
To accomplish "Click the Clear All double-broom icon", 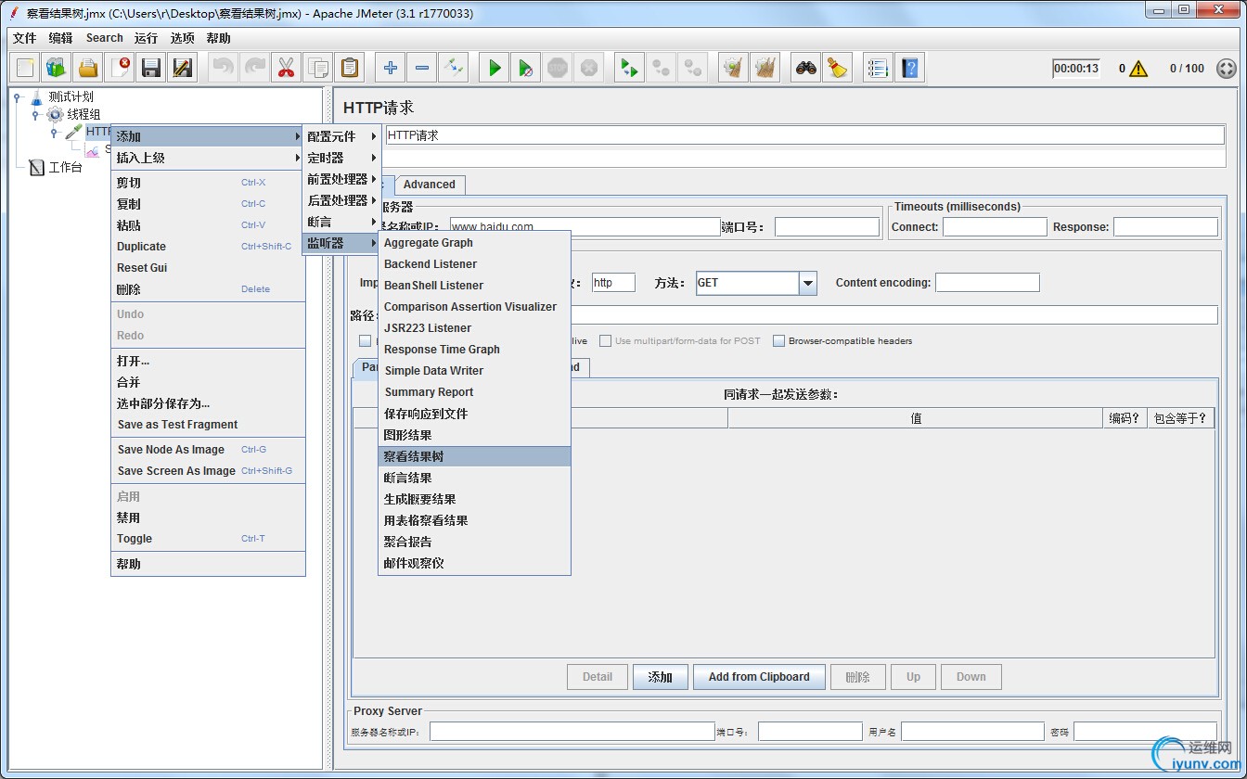I will coord(765,68).
